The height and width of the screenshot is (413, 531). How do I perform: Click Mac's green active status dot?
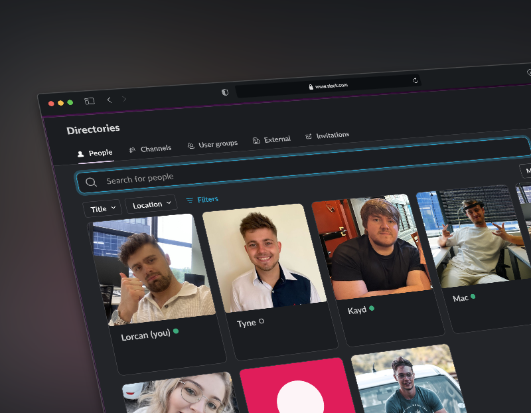tap(473, 296)
